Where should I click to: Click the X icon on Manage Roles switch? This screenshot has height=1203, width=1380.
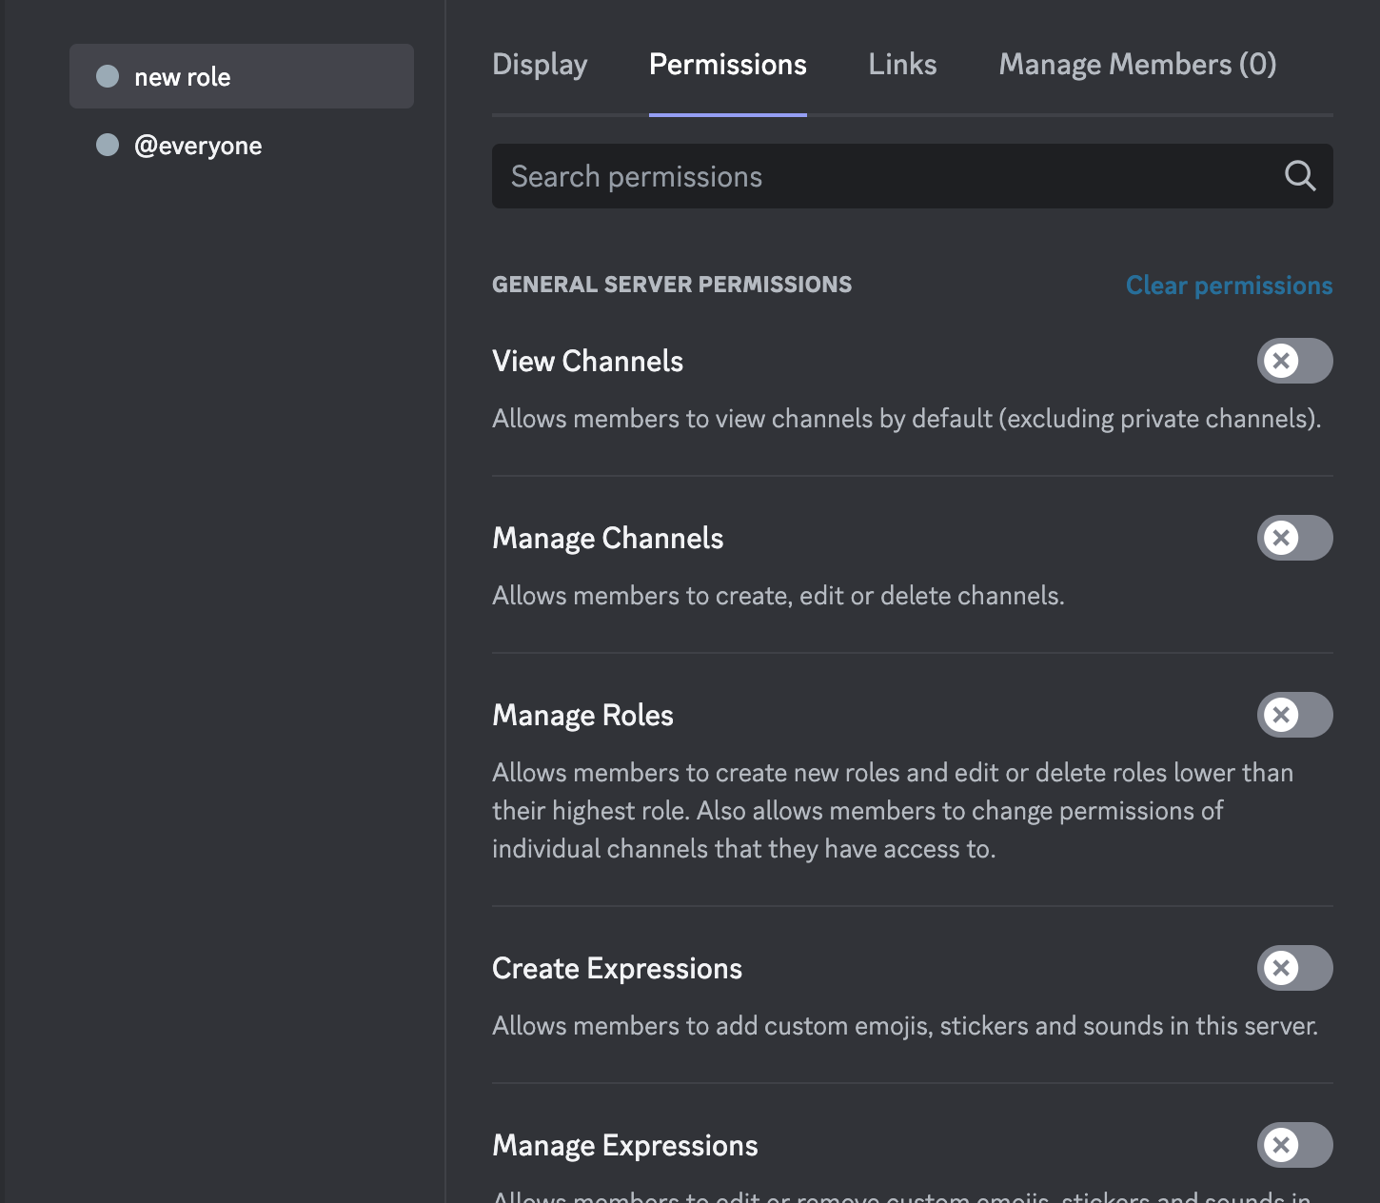click(x=1281, y=715)
